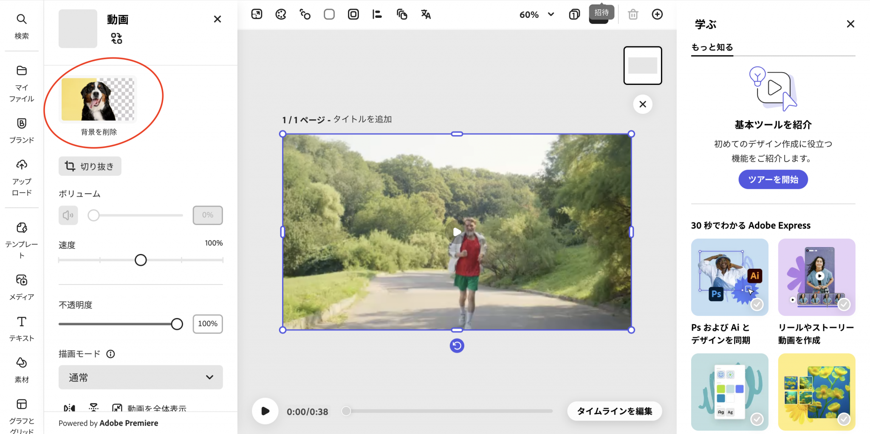The image size is (870, 434).
Task: Click the 不透明度 opacity slider handle
Action: (177, 324)
